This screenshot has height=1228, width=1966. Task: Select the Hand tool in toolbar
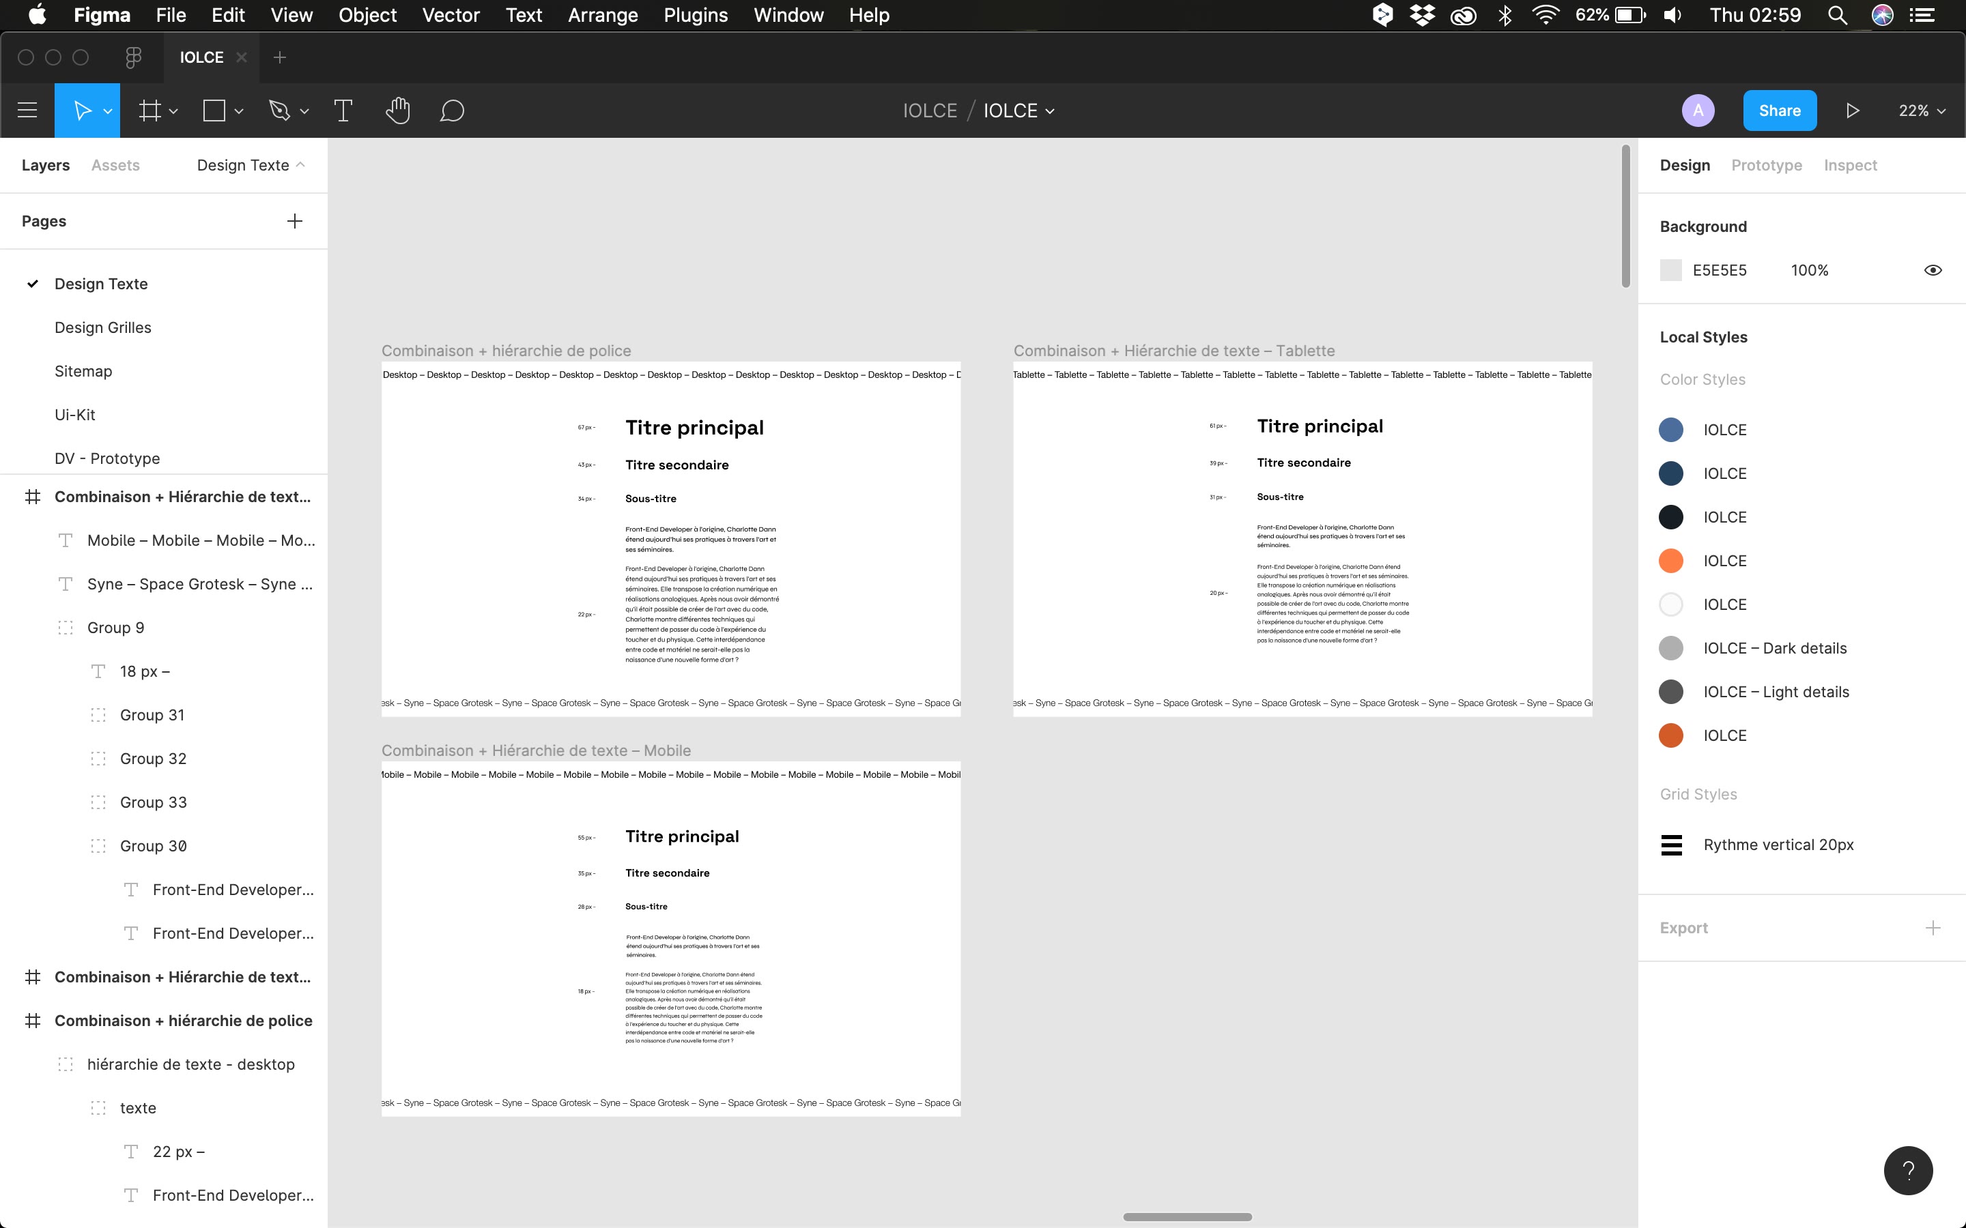(398, 111)
